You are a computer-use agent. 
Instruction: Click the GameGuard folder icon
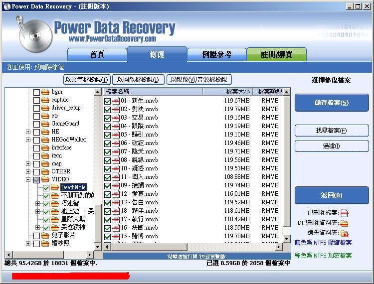point(45,124)
